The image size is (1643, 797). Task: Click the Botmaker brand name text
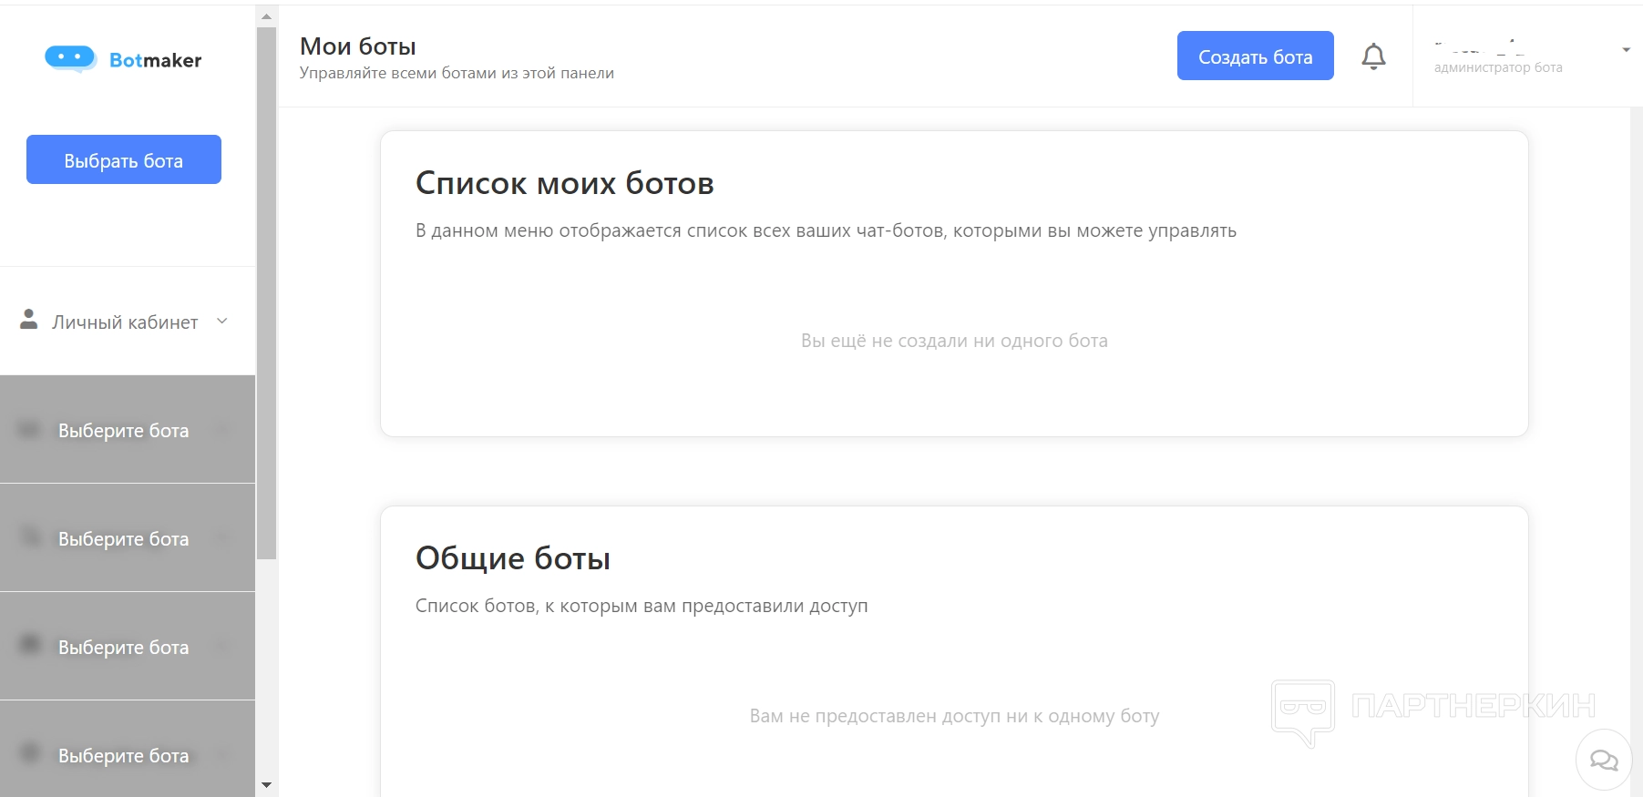click(x=155, y=60)
